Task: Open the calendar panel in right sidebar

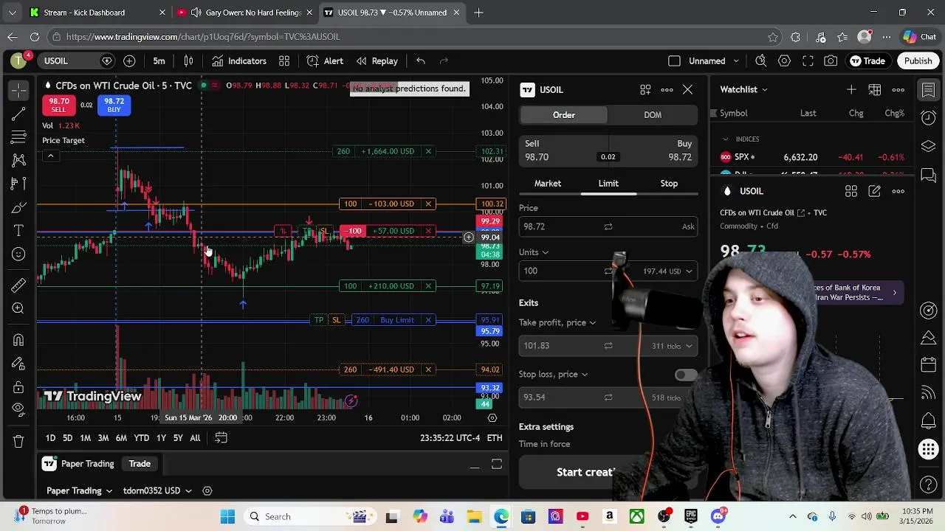Action: tap(929, 365)
